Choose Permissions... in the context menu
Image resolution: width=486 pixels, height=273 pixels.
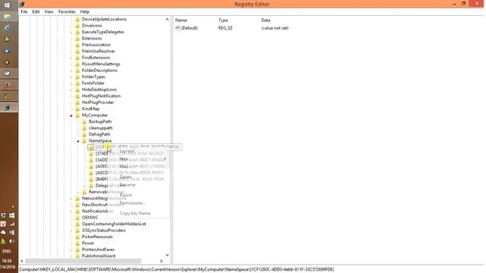[132, 203]
